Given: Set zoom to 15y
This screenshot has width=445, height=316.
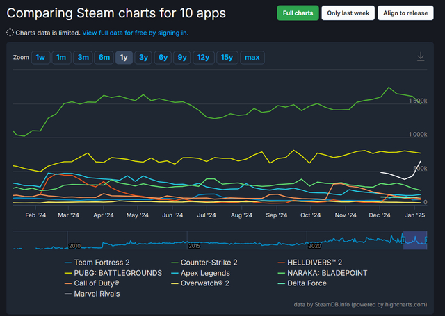Looking at the screenshot, I should pyautogui.click(x=227, y=58).
